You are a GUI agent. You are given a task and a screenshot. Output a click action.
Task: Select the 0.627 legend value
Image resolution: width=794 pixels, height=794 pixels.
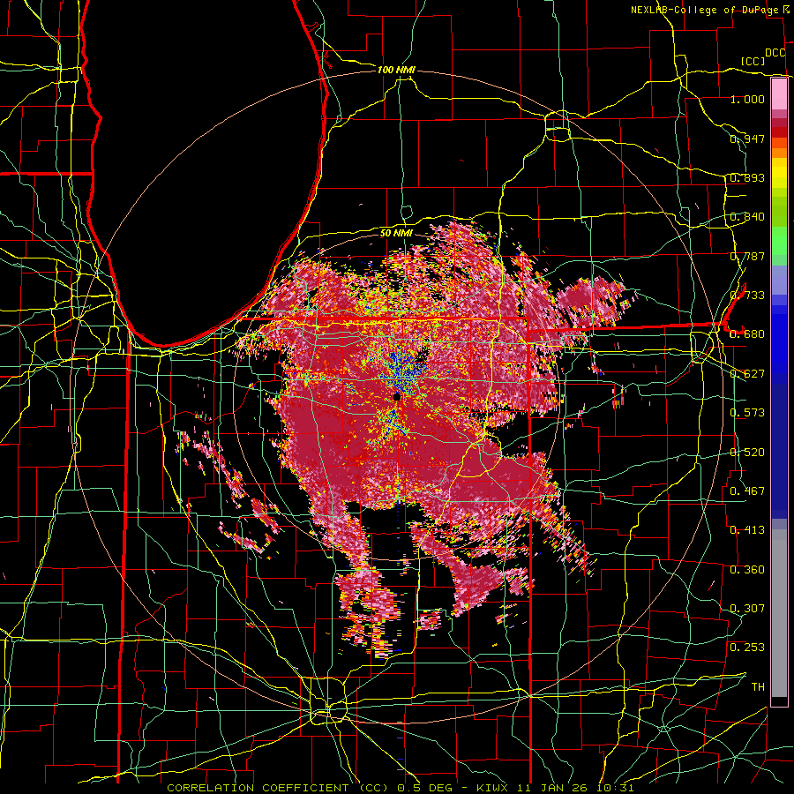click(747, 374)
